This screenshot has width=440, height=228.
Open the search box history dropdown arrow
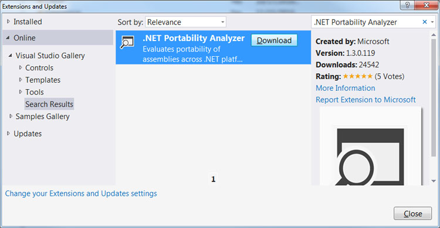[x=432, y=22]
